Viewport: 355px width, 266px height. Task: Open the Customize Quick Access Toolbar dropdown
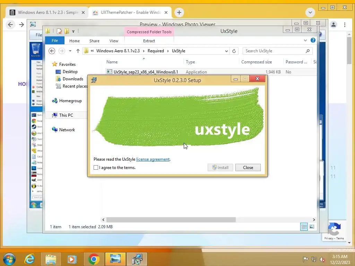(73, 32)
